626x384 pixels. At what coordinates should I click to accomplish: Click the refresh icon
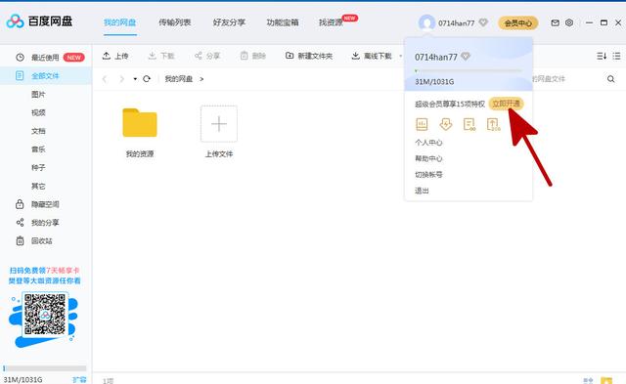(147, 79)
